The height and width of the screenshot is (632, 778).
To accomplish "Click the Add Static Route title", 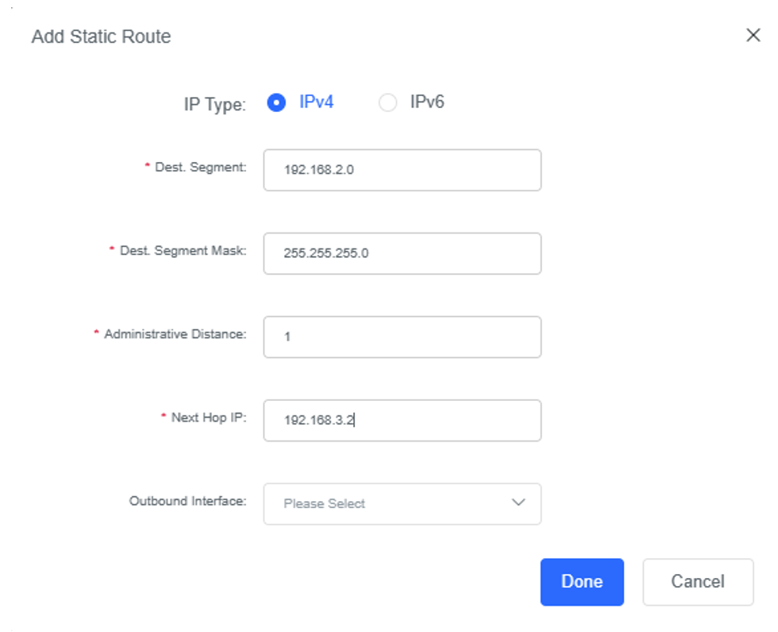I will click(102, 37).
